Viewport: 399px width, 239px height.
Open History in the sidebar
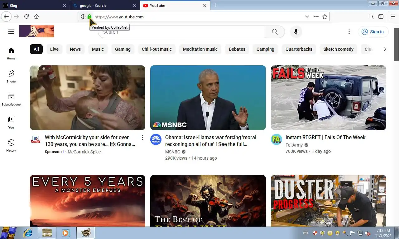coord(11,146)
